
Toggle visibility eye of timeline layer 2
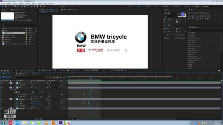(2, 88)
